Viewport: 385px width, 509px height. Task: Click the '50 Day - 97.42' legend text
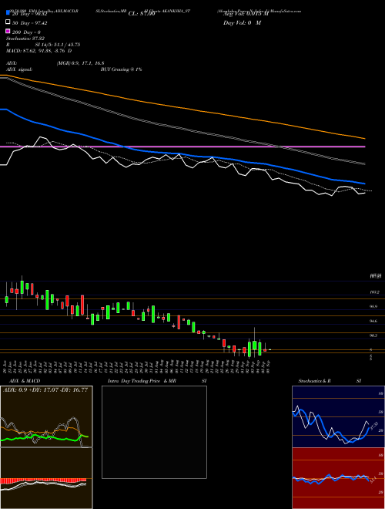30,23
